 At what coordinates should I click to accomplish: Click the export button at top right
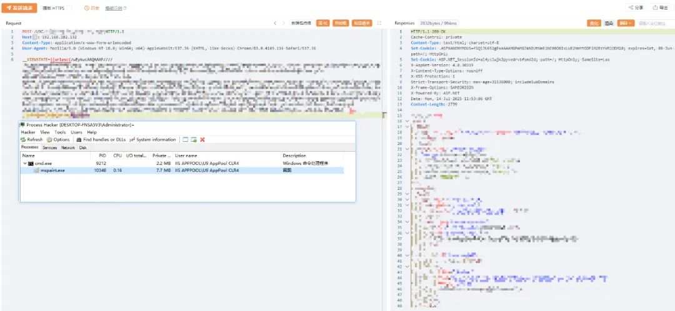(x=659, y=8)
